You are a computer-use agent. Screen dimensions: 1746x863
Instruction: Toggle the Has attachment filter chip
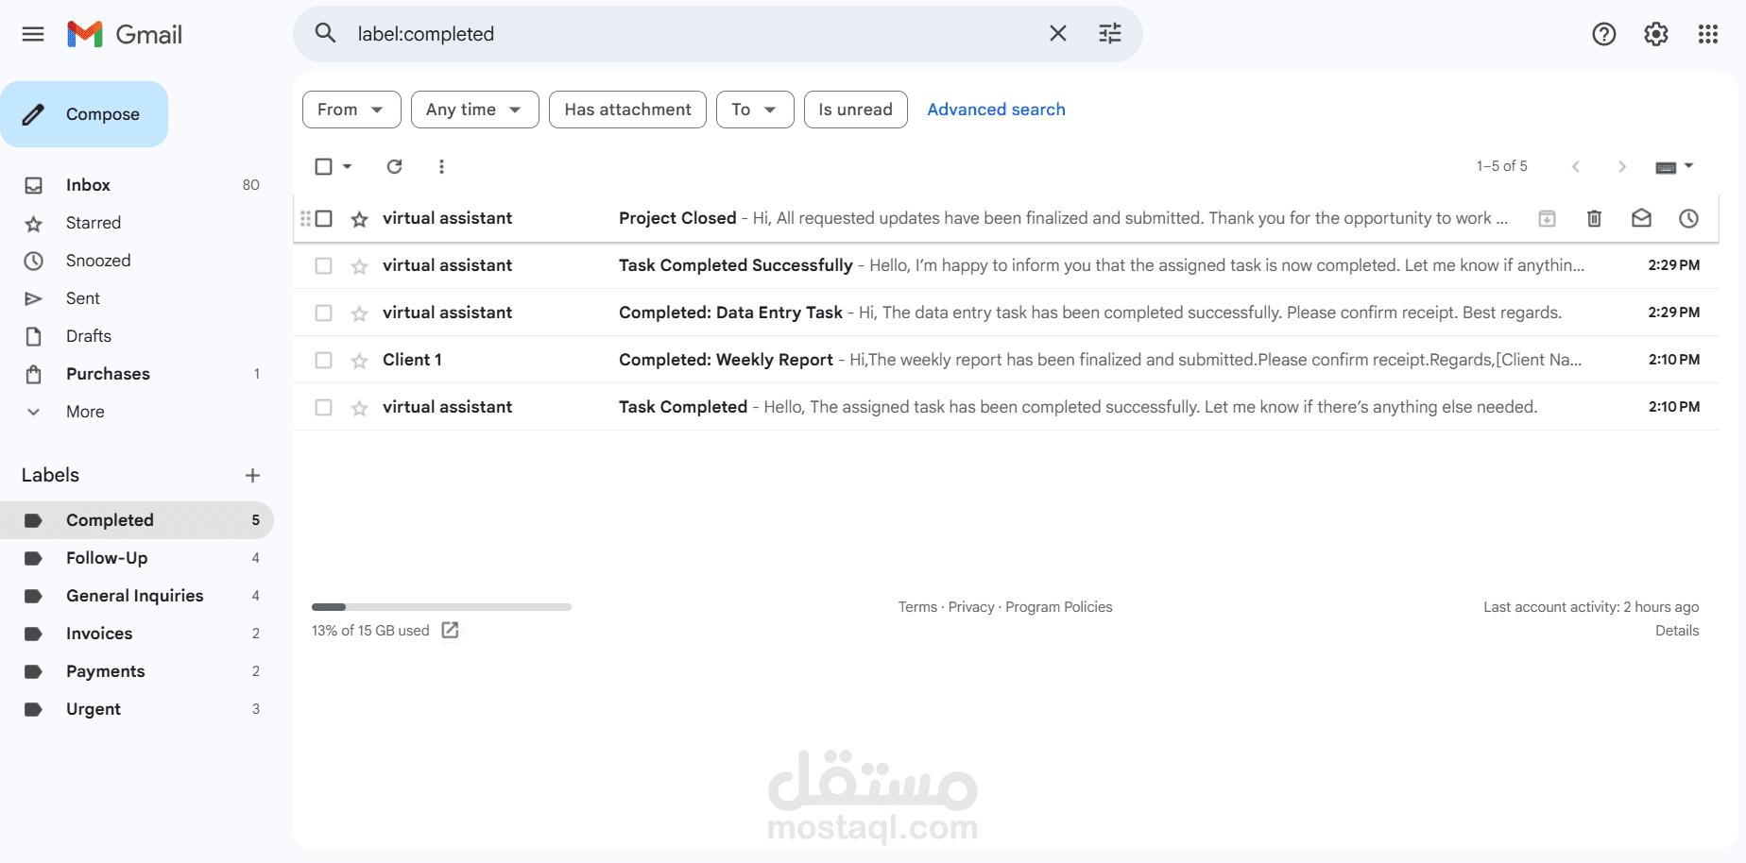tap(627, 110)
